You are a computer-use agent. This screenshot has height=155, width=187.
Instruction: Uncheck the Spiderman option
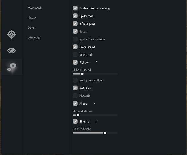coord(75,16)
